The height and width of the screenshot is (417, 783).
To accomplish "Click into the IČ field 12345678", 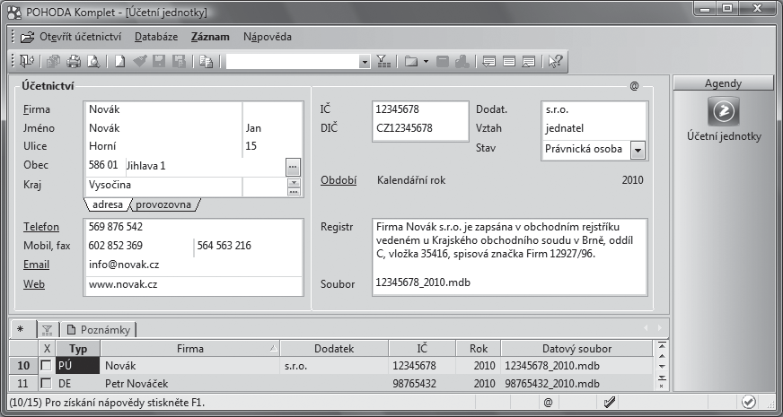I will [x=420, y=109].
